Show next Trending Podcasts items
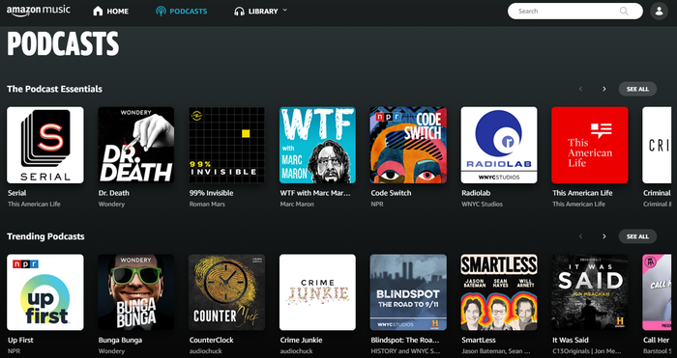The width and height of the screenshot is (677, 358). pos(604,236)
